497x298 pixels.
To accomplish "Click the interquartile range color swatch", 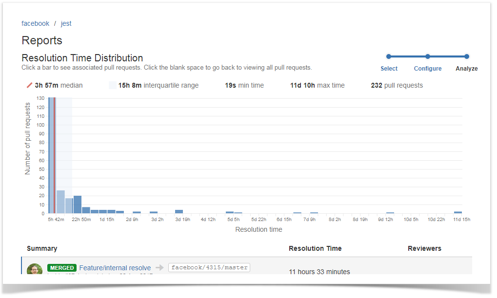I will click(112, 85).
